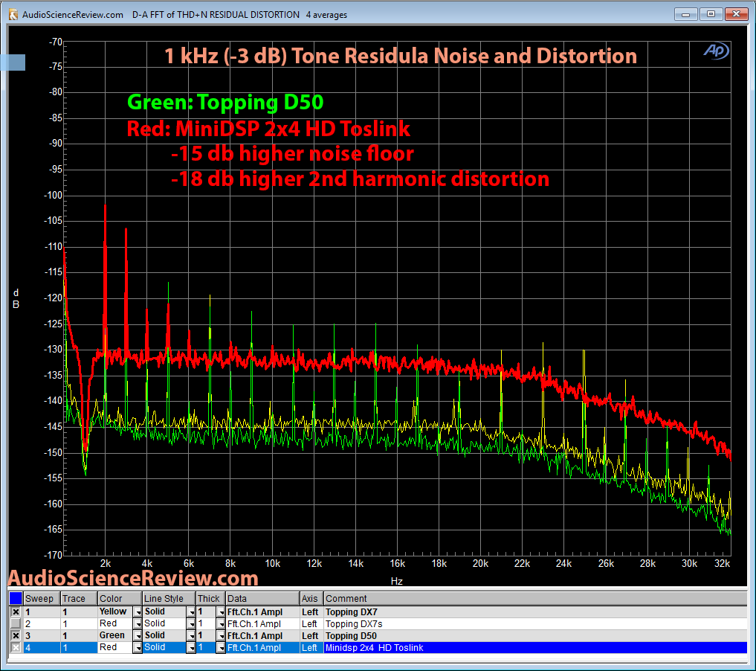Click sweep number "4" in Minidsp row

click(x=42, y=648)
